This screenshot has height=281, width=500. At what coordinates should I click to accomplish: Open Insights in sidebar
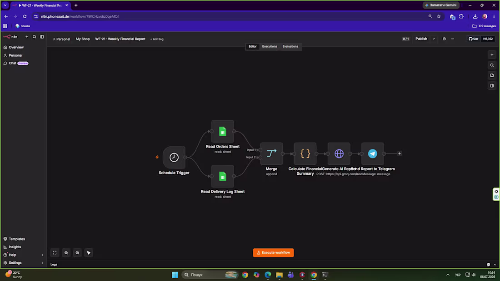23,247
